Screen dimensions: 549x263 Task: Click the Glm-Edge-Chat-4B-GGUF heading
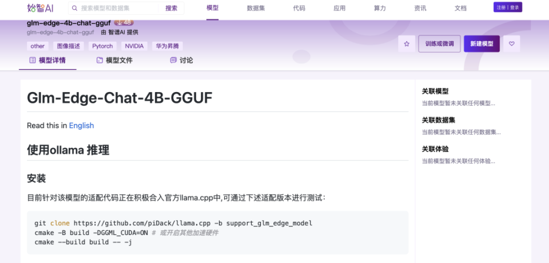click(x=120, y=98)
